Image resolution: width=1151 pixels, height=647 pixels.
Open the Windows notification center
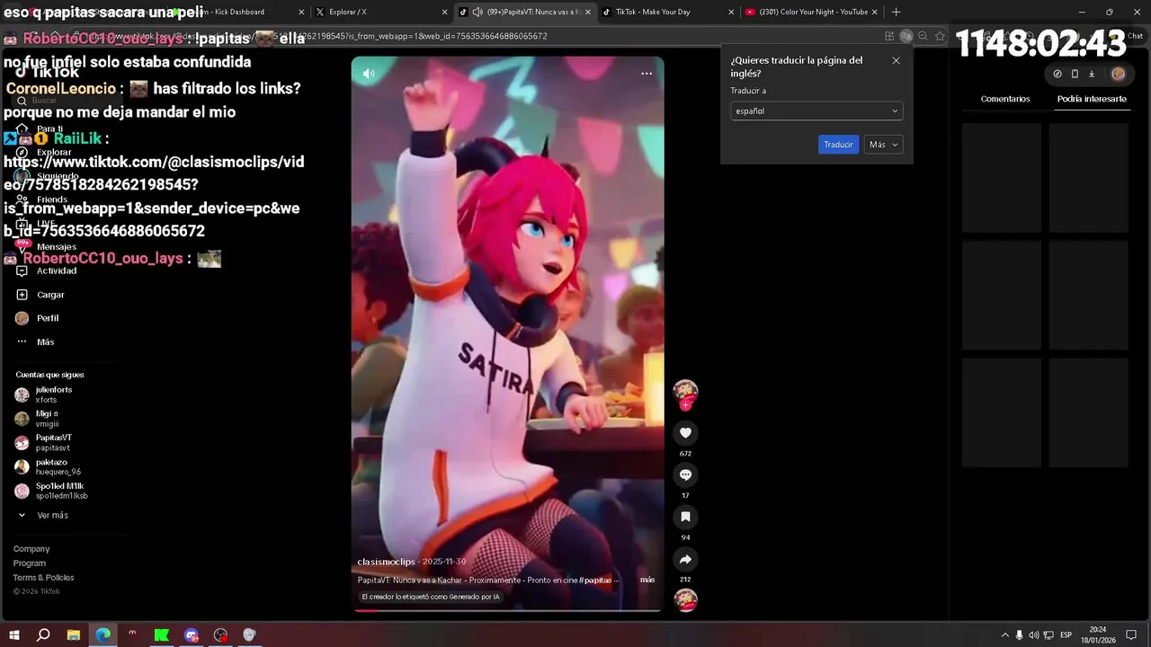coord(1131,634)
